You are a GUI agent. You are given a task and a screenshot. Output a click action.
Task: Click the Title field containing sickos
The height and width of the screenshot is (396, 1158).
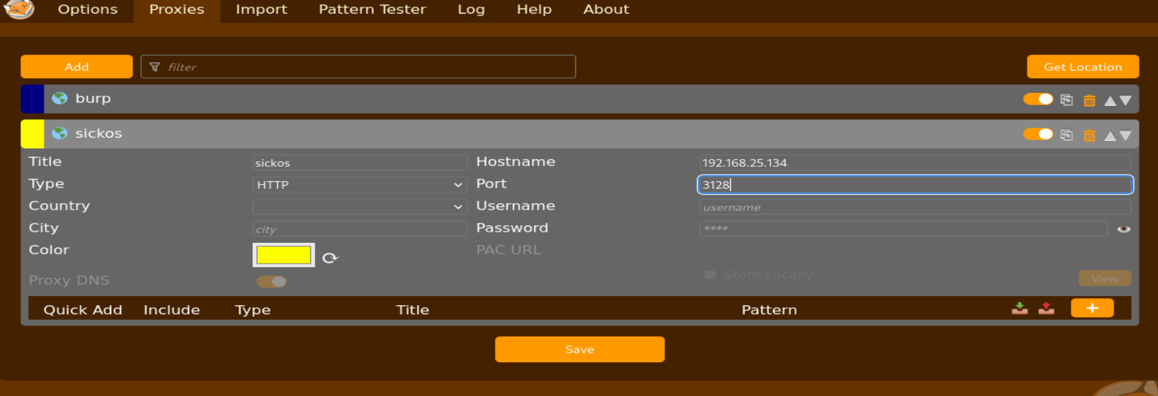(360, 162)
